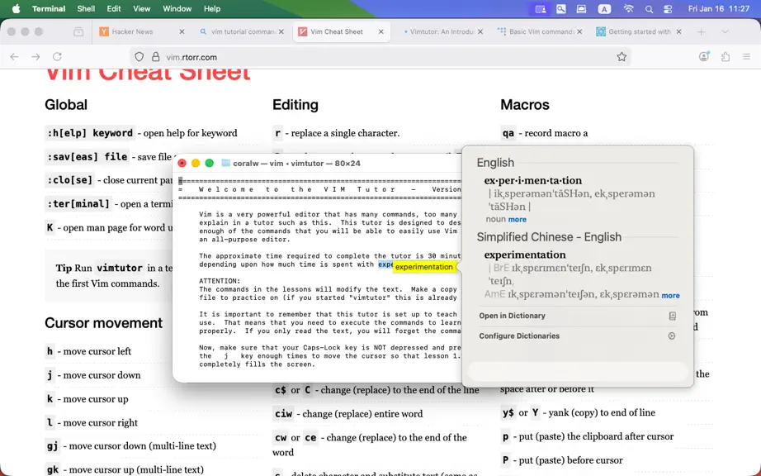Click the folder icon in Terminal title bar
Viewport: 761px width, 476px height.
[225, 163]
